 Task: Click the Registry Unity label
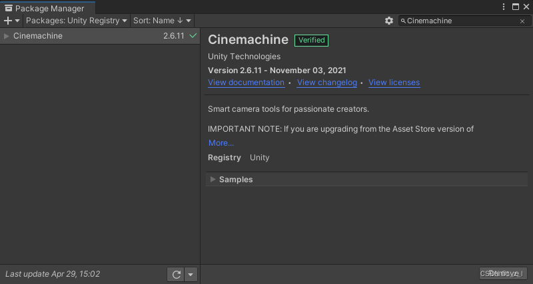(239, 158)
